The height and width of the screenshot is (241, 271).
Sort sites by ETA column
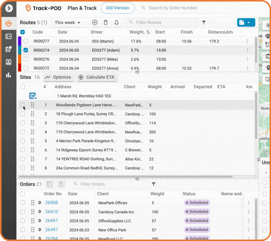(x=221, y=87)
